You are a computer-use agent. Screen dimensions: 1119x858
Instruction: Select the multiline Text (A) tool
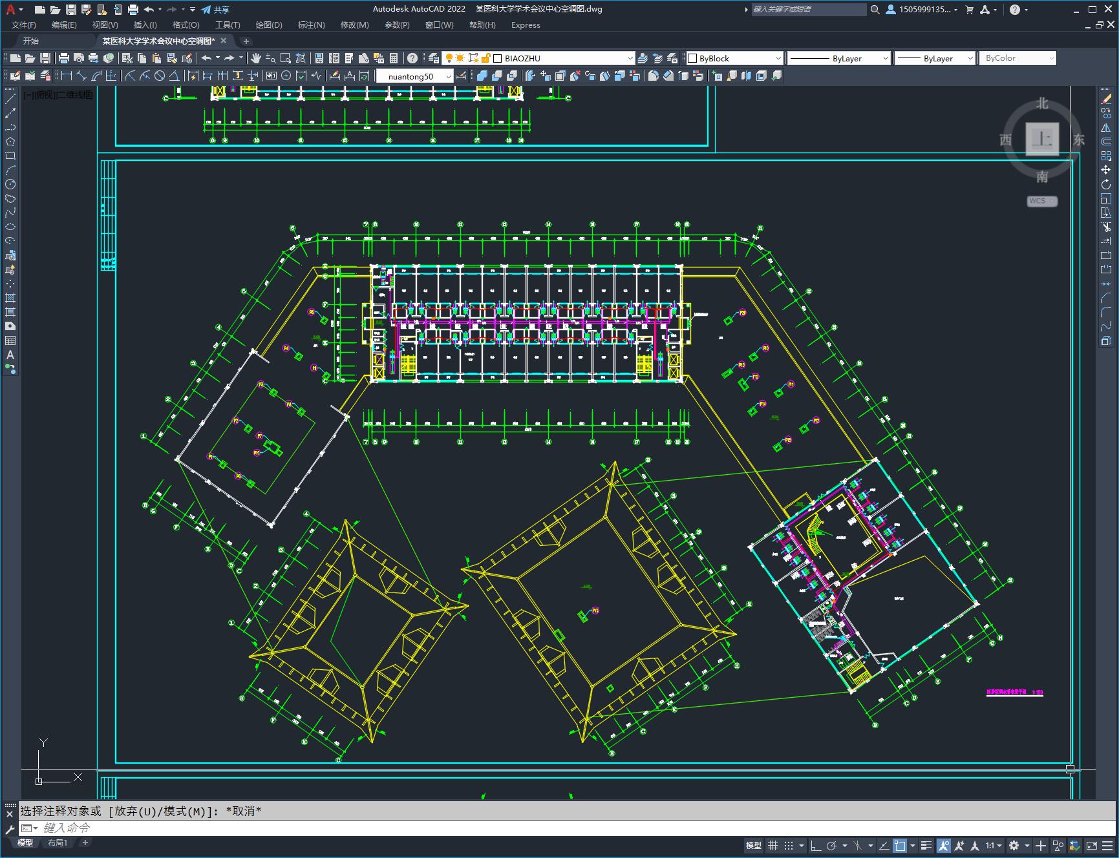point(10,355)
